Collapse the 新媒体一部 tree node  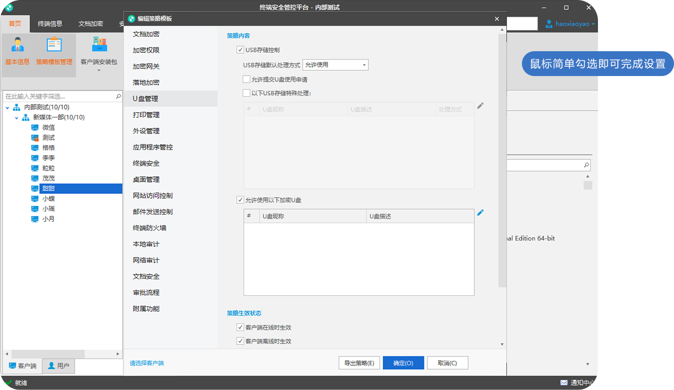16,117
